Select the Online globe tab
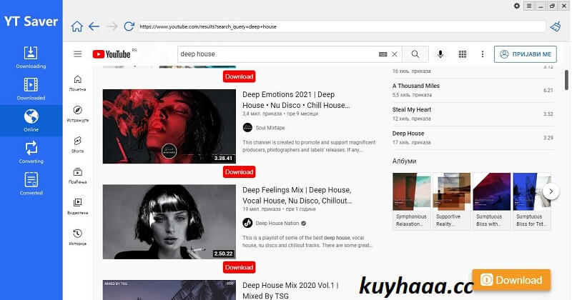The height and width of the screenshot is (300, 572). (31, 121)
